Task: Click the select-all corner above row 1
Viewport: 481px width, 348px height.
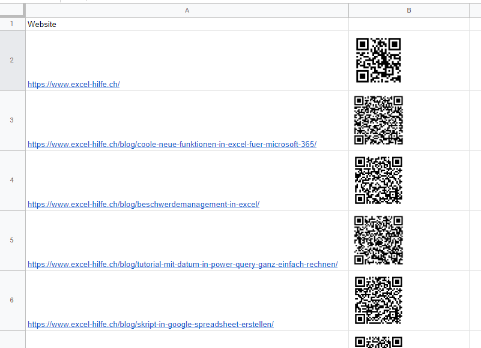Action: pyautogui.click(x=11, y=10)
